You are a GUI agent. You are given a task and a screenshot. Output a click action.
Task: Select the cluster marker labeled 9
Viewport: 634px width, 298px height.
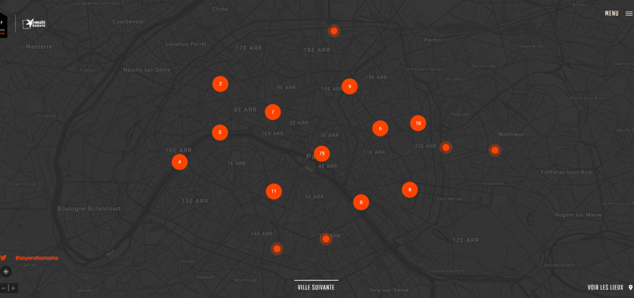tap(350, 86)
